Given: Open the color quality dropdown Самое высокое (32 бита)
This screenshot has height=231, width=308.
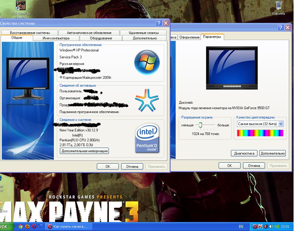Looking at the screenshot, I should point(260,124).
